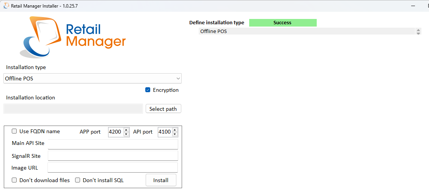Click the Installation location path field
Image resolution: width=429 pixels, height=195 pixels.
(73, 109)
